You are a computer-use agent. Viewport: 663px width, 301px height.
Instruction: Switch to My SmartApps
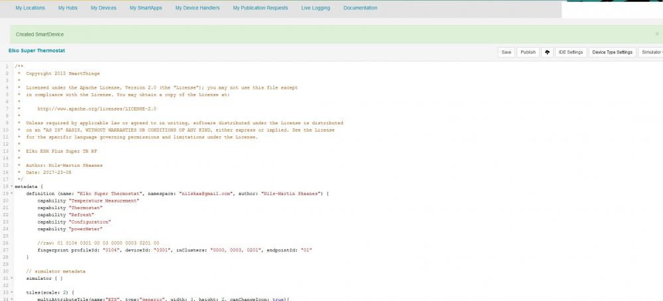point(146,8)
